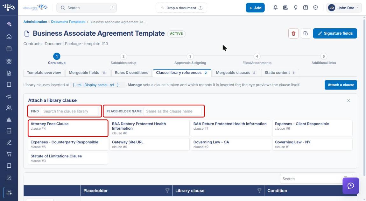Open notifications bell icon
366x201 pixels.
pos(275,8)
